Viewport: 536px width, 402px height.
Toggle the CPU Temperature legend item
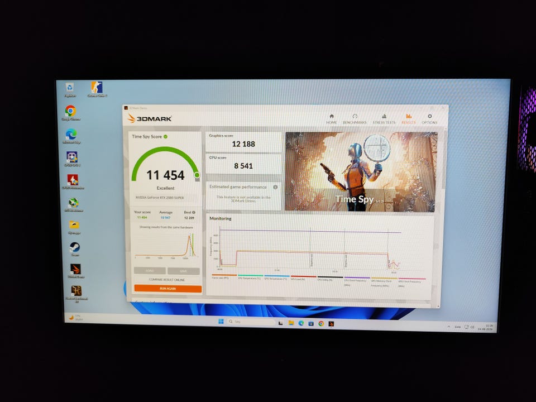(x=250, y=277)
